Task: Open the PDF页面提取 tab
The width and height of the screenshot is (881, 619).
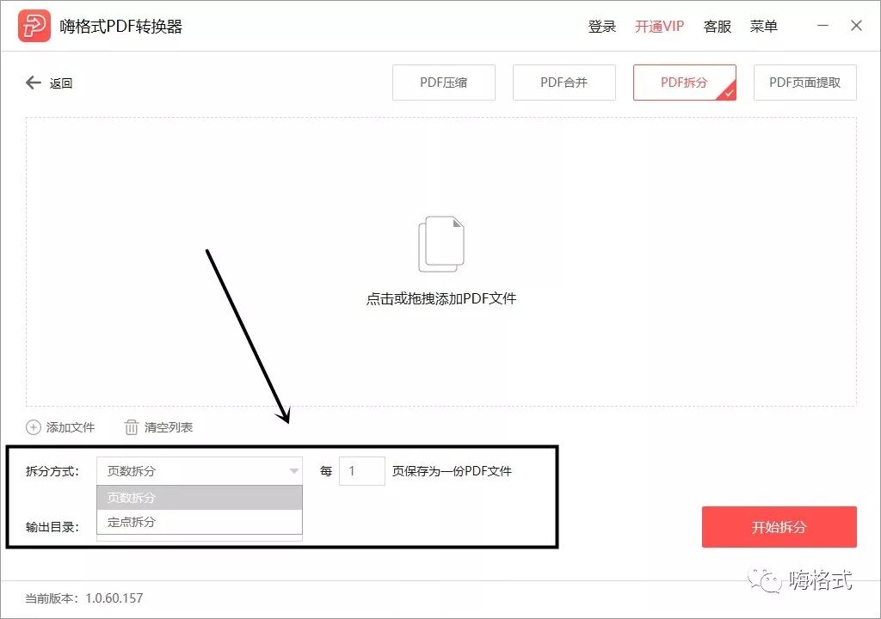Action: click(804, 83)
